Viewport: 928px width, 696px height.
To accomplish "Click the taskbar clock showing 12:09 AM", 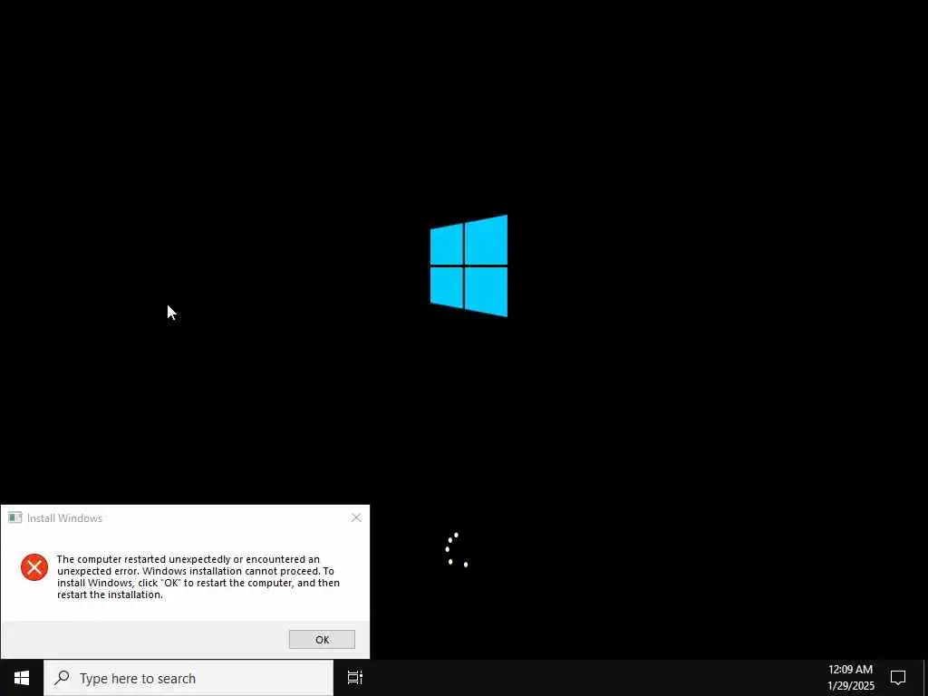I will [850, 678].
